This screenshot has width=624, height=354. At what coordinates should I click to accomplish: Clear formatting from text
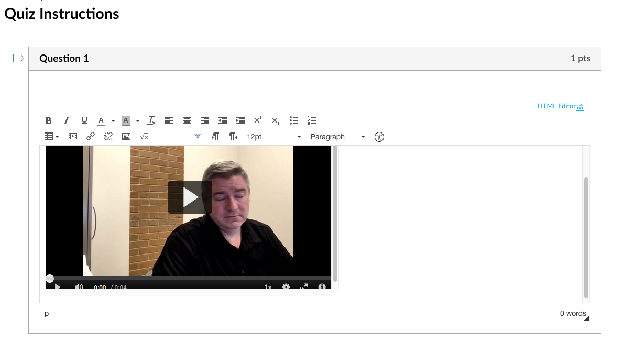click(x=151, y=120)
